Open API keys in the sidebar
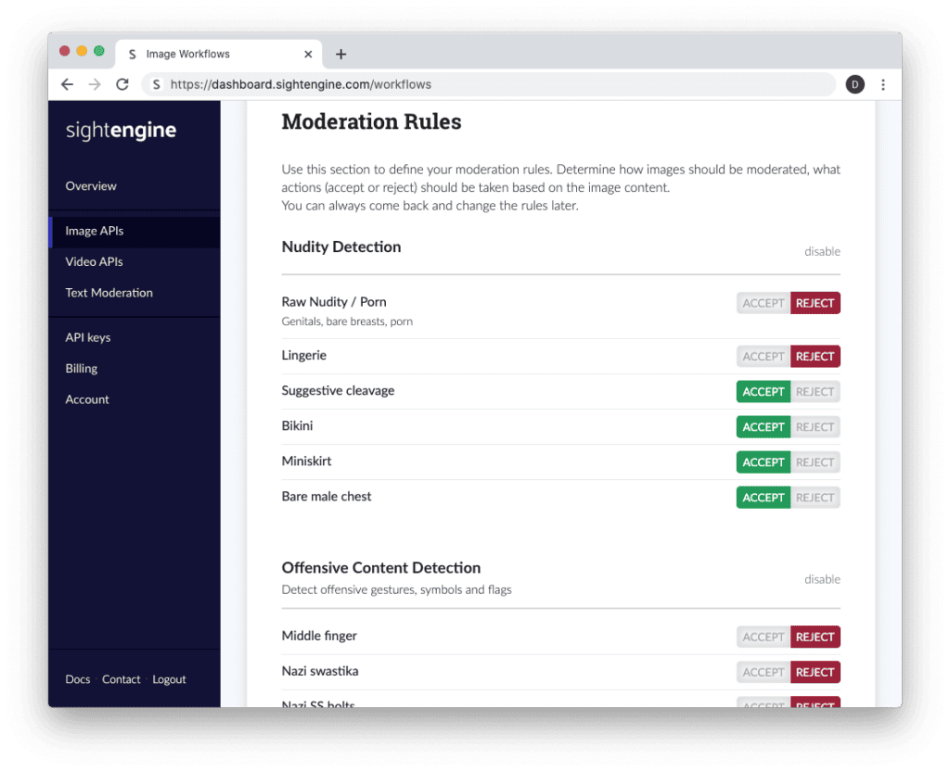The width and height of the screenshot is (950, 771). [88, 337]
